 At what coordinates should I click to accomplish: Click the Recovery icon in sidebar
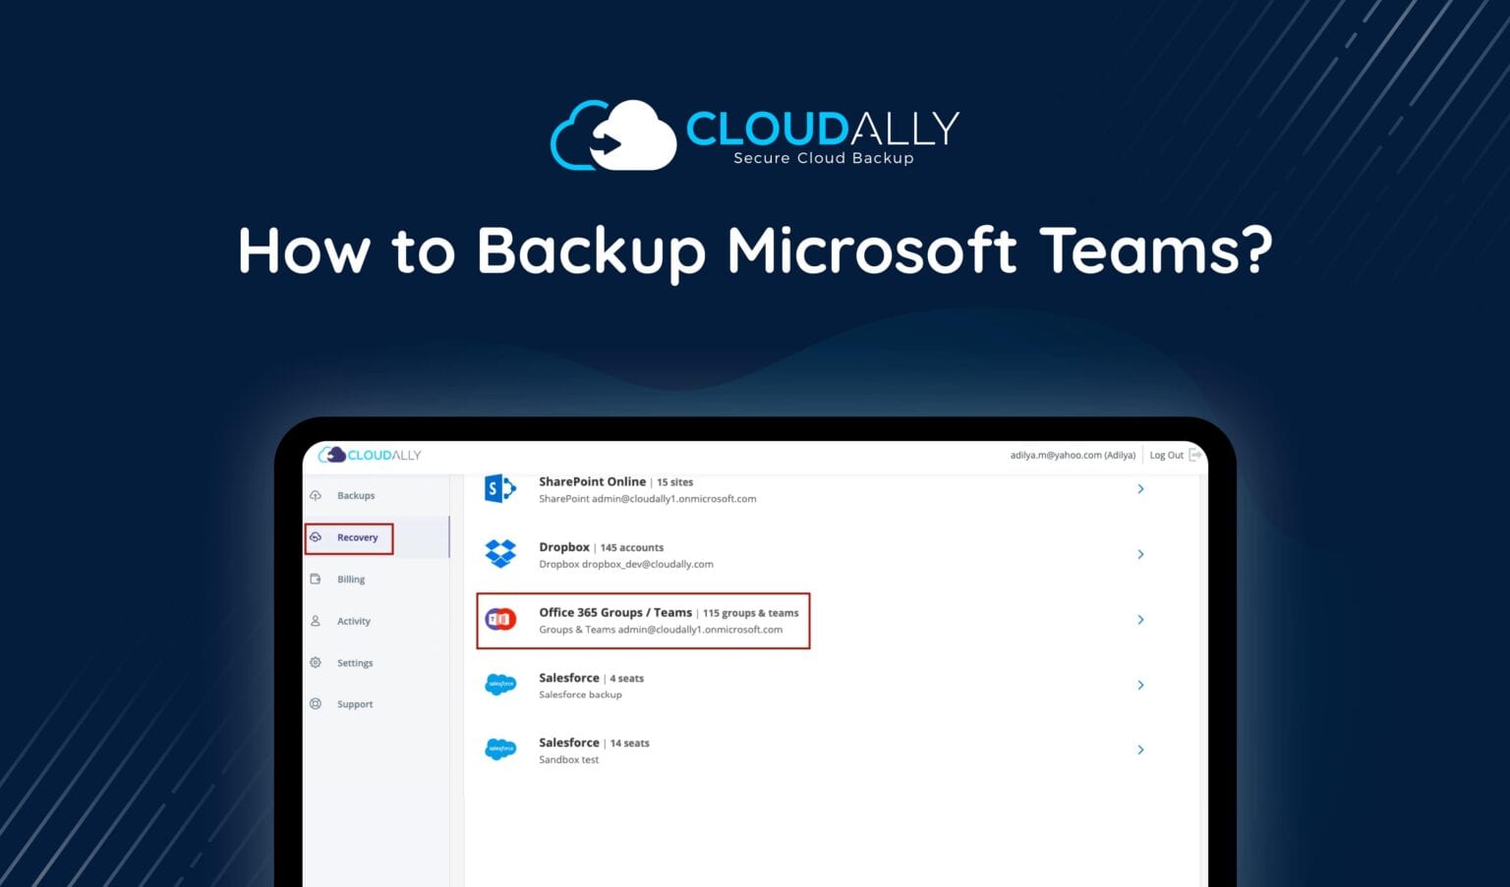[316, 537]
